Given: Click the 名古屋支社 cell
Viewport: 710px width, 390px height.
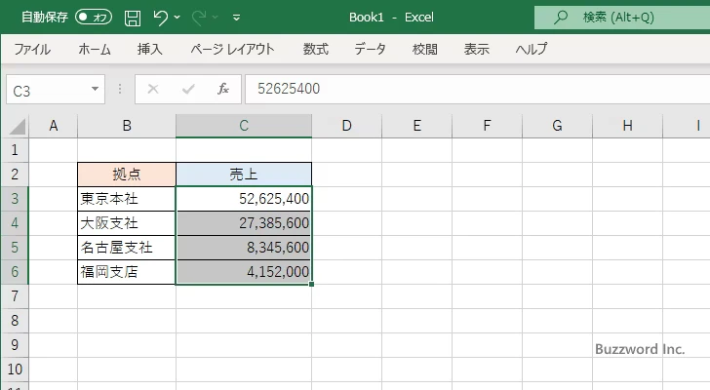Looking at the screenshot, I should click(x=127, y=248).
